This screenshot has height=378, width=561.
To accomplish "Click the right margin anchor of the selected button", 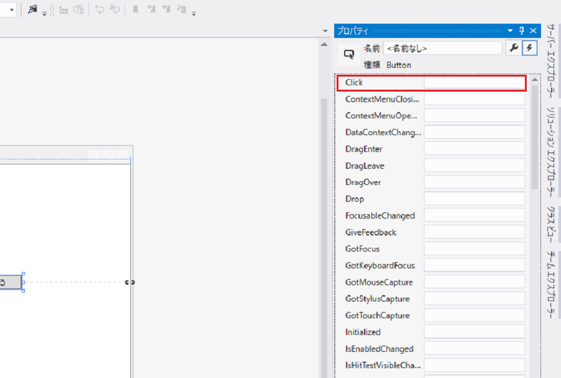I will tap(130, 282).
